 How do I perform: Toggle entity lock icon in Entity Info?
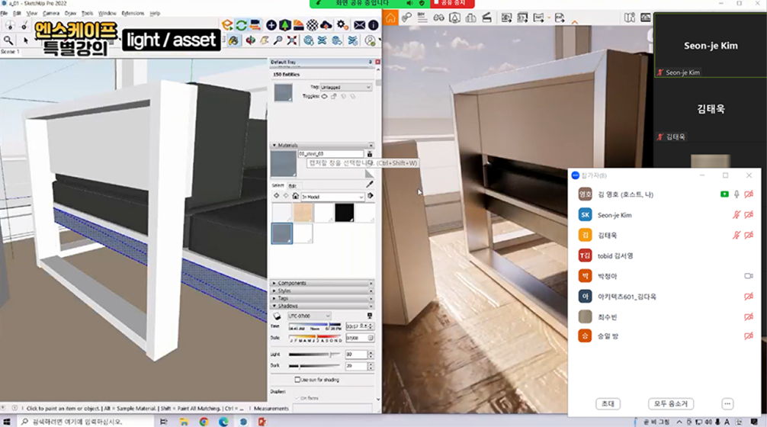coord(334,96)
